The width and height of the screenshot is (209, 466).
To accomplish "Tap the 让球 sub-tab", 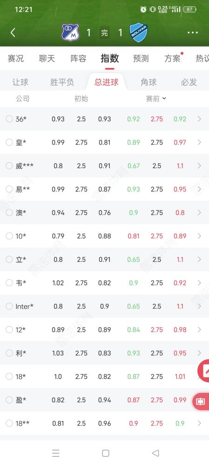I will click(x=20, y=82).
